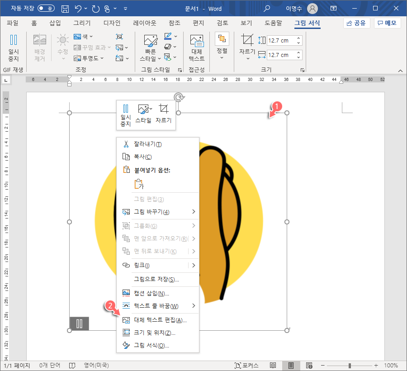Click the 공유 (Share) button

click(x=358, y=24)
